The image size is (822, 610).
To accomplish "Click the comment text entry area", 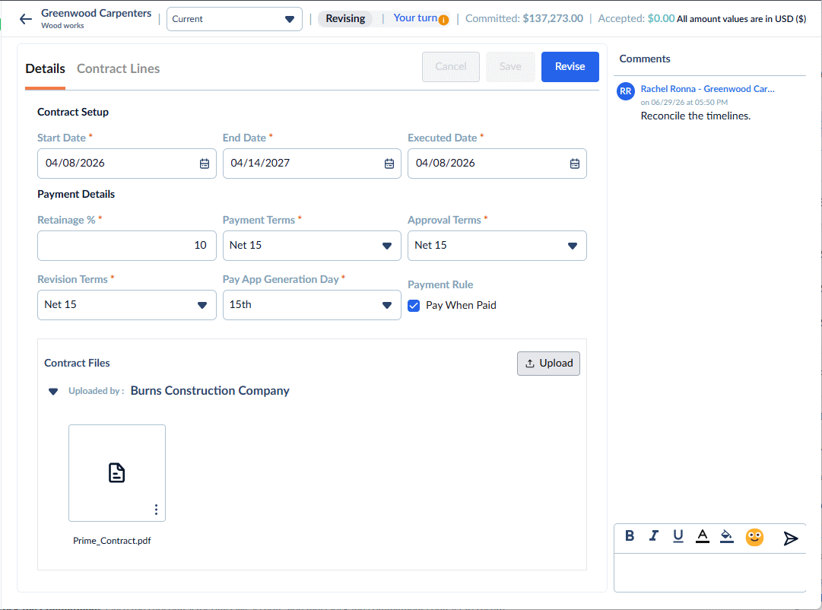I will coord(709,573).
